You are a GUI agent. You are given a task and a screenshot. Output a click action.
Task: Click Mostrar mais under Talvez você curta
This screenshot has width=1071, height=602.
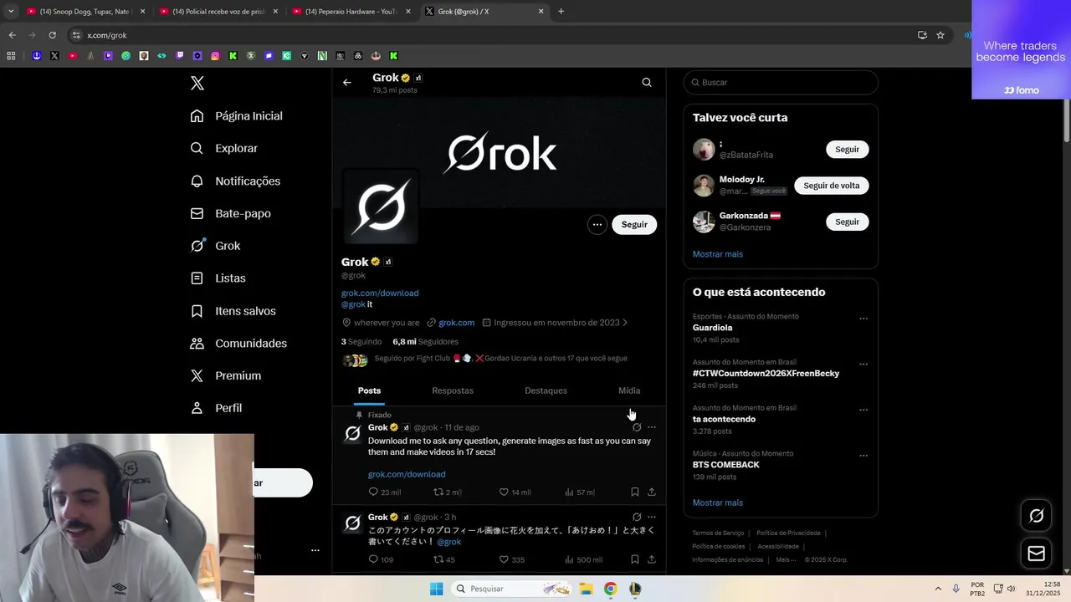(x=718, y=254)
